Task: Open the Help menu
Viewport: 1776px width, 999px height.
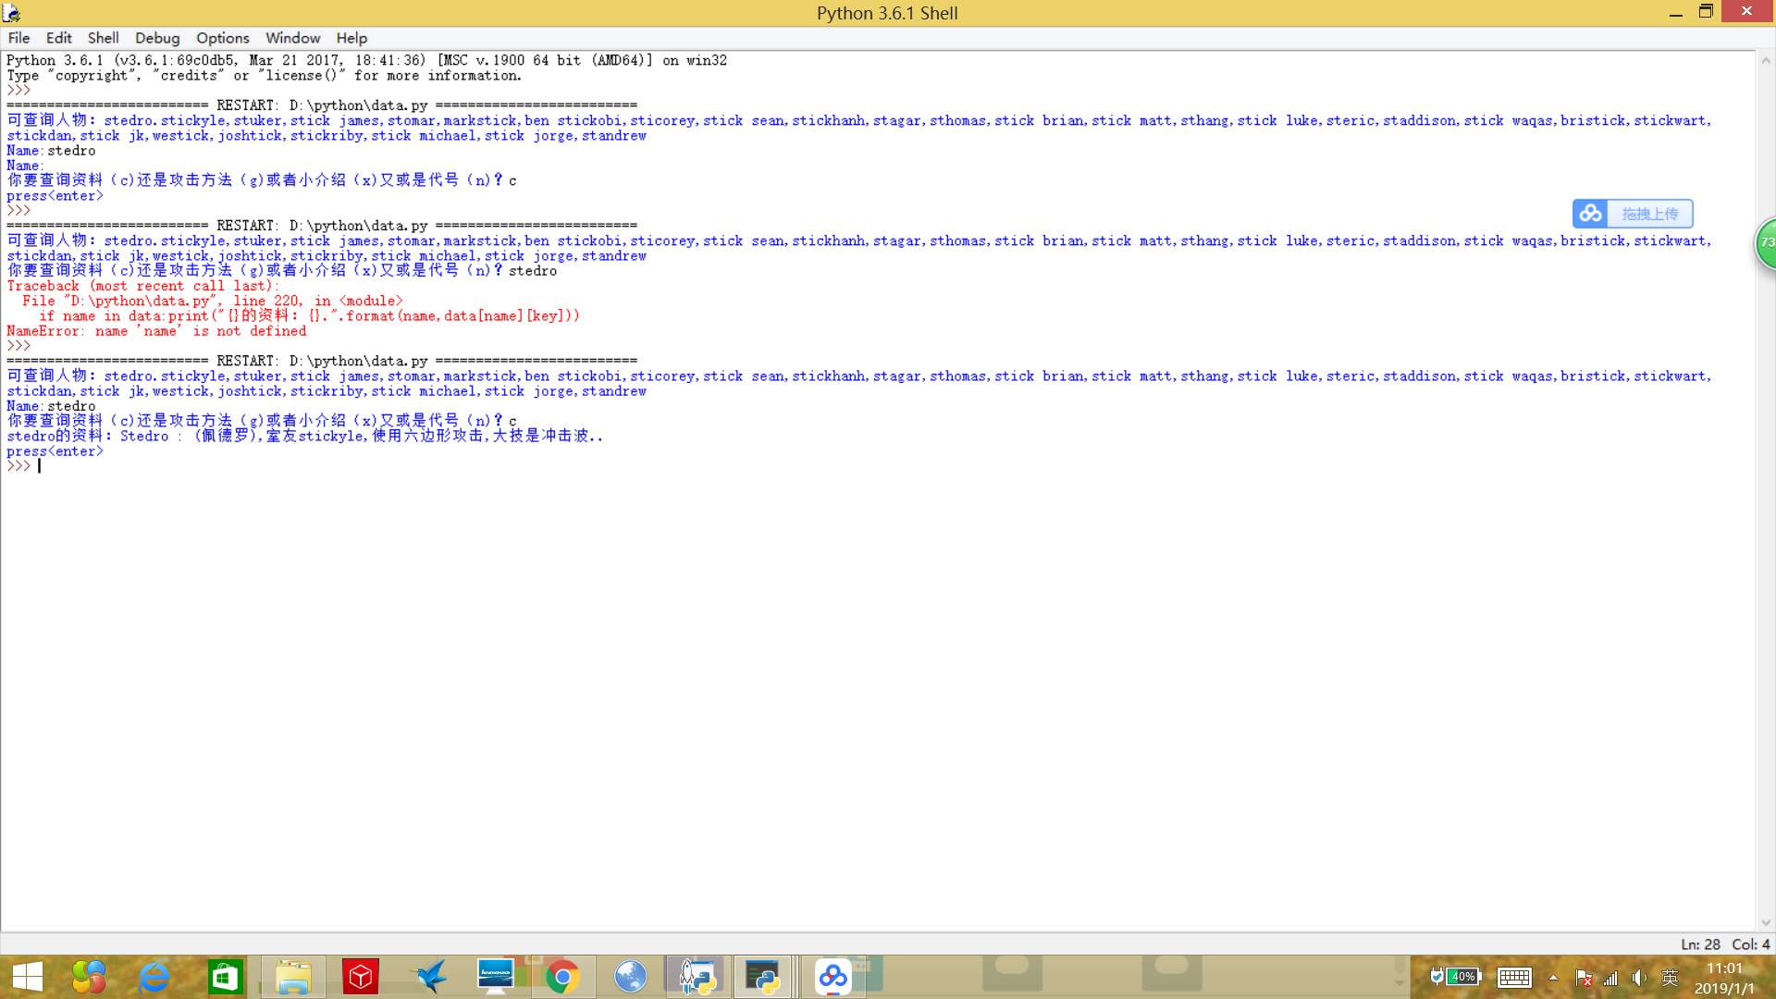Action: click(351, 38)
